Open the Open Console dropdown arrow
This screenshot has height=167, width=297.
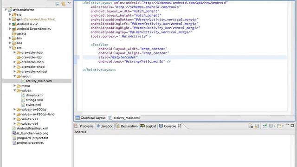[283, 126]
